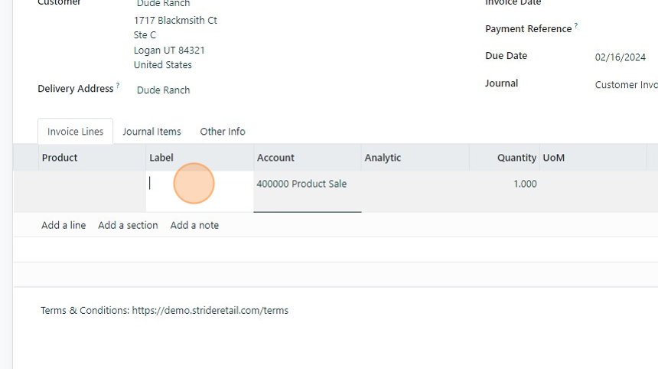The height and width of the screenshot is (369, 658).
Task: Click the Due Date field 02/16/2024
Action: pyautogui.click(x=620, y=57)
